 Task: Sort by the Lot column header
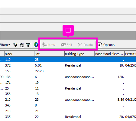(49, 54)
